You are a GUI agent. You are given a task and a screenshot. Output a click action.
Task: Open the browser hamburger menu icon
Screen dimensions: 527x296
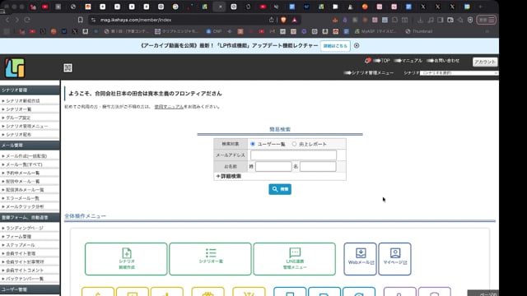pyautogui.click(x=492, y=20)
